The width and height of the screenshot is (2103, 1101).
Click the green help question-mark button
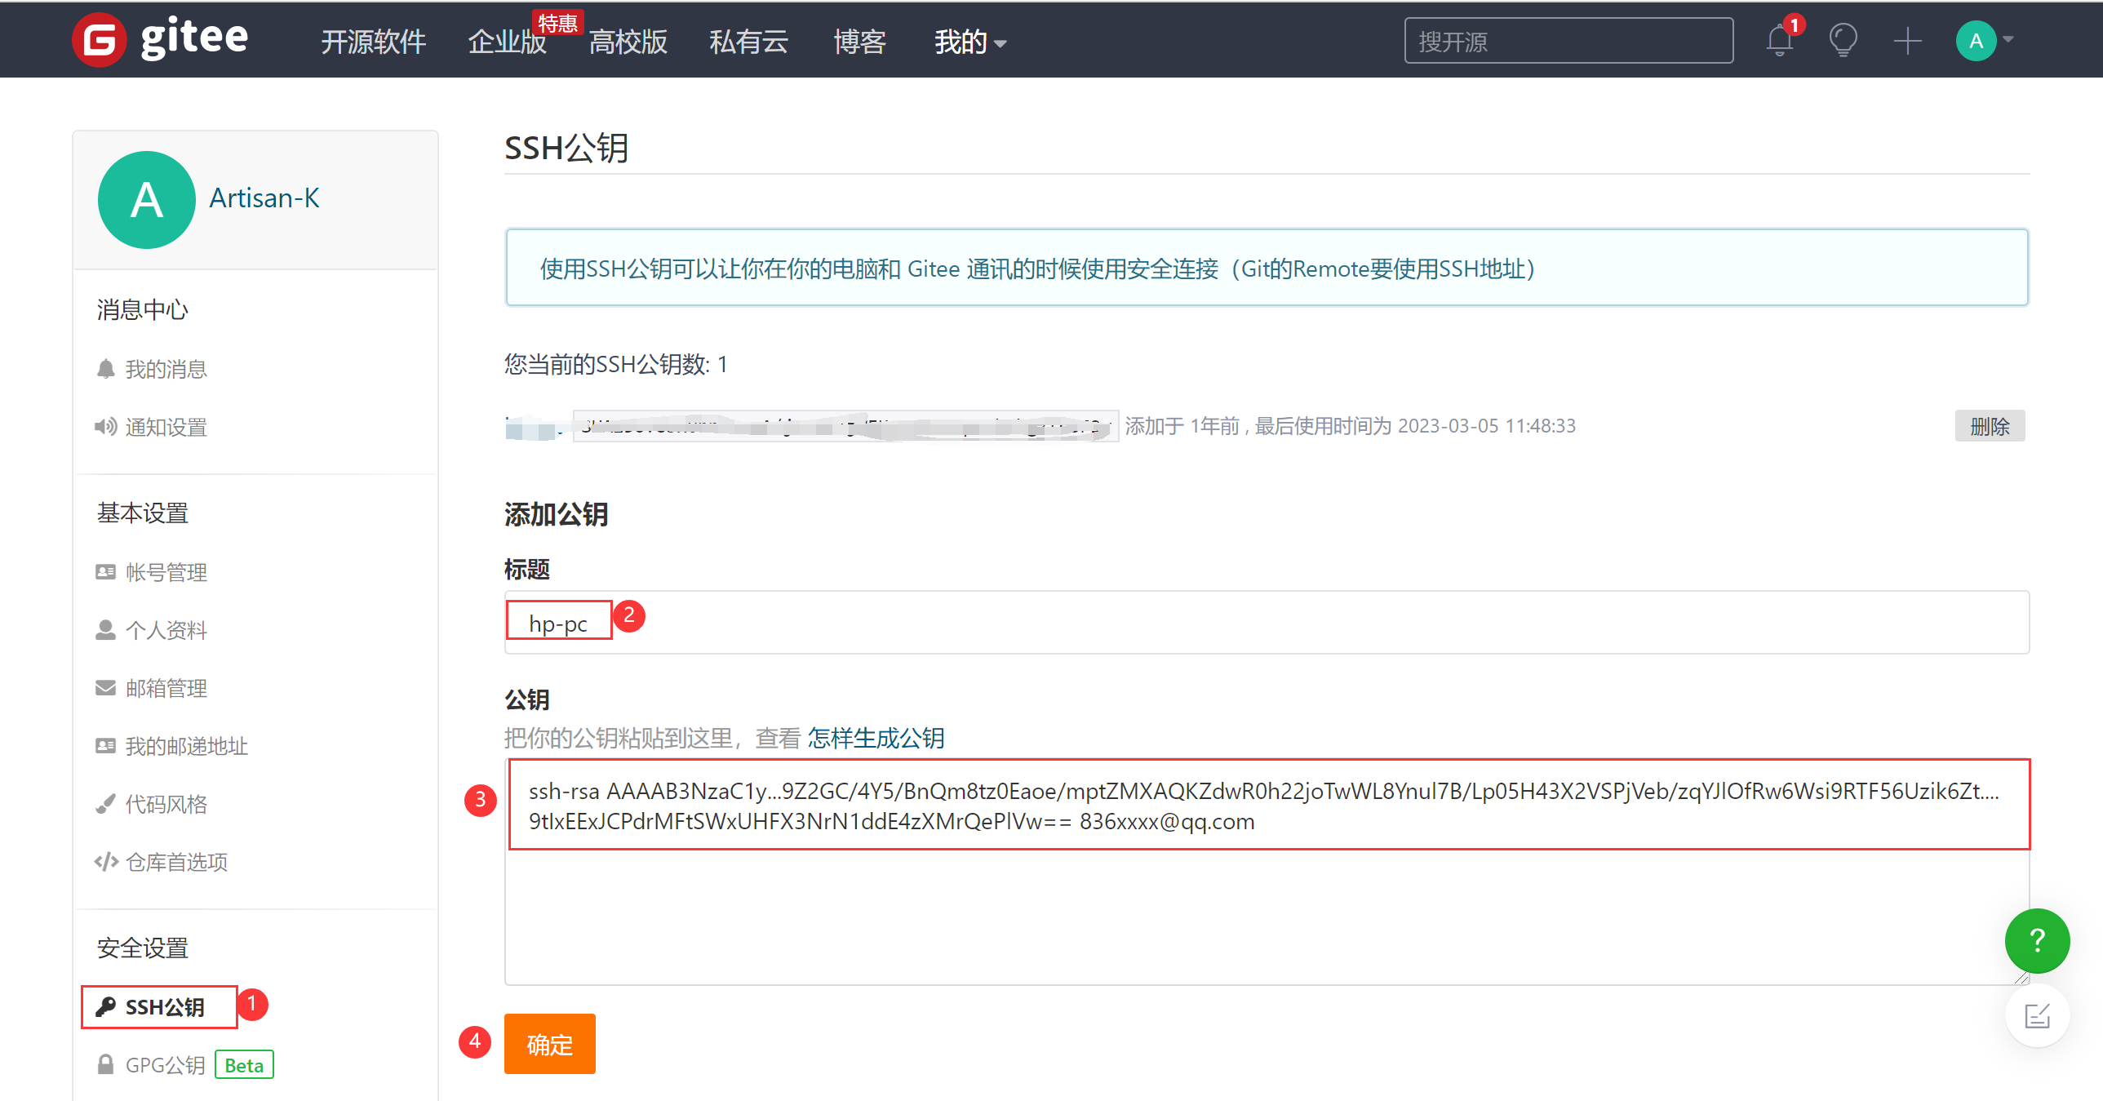coord(2036,941)
